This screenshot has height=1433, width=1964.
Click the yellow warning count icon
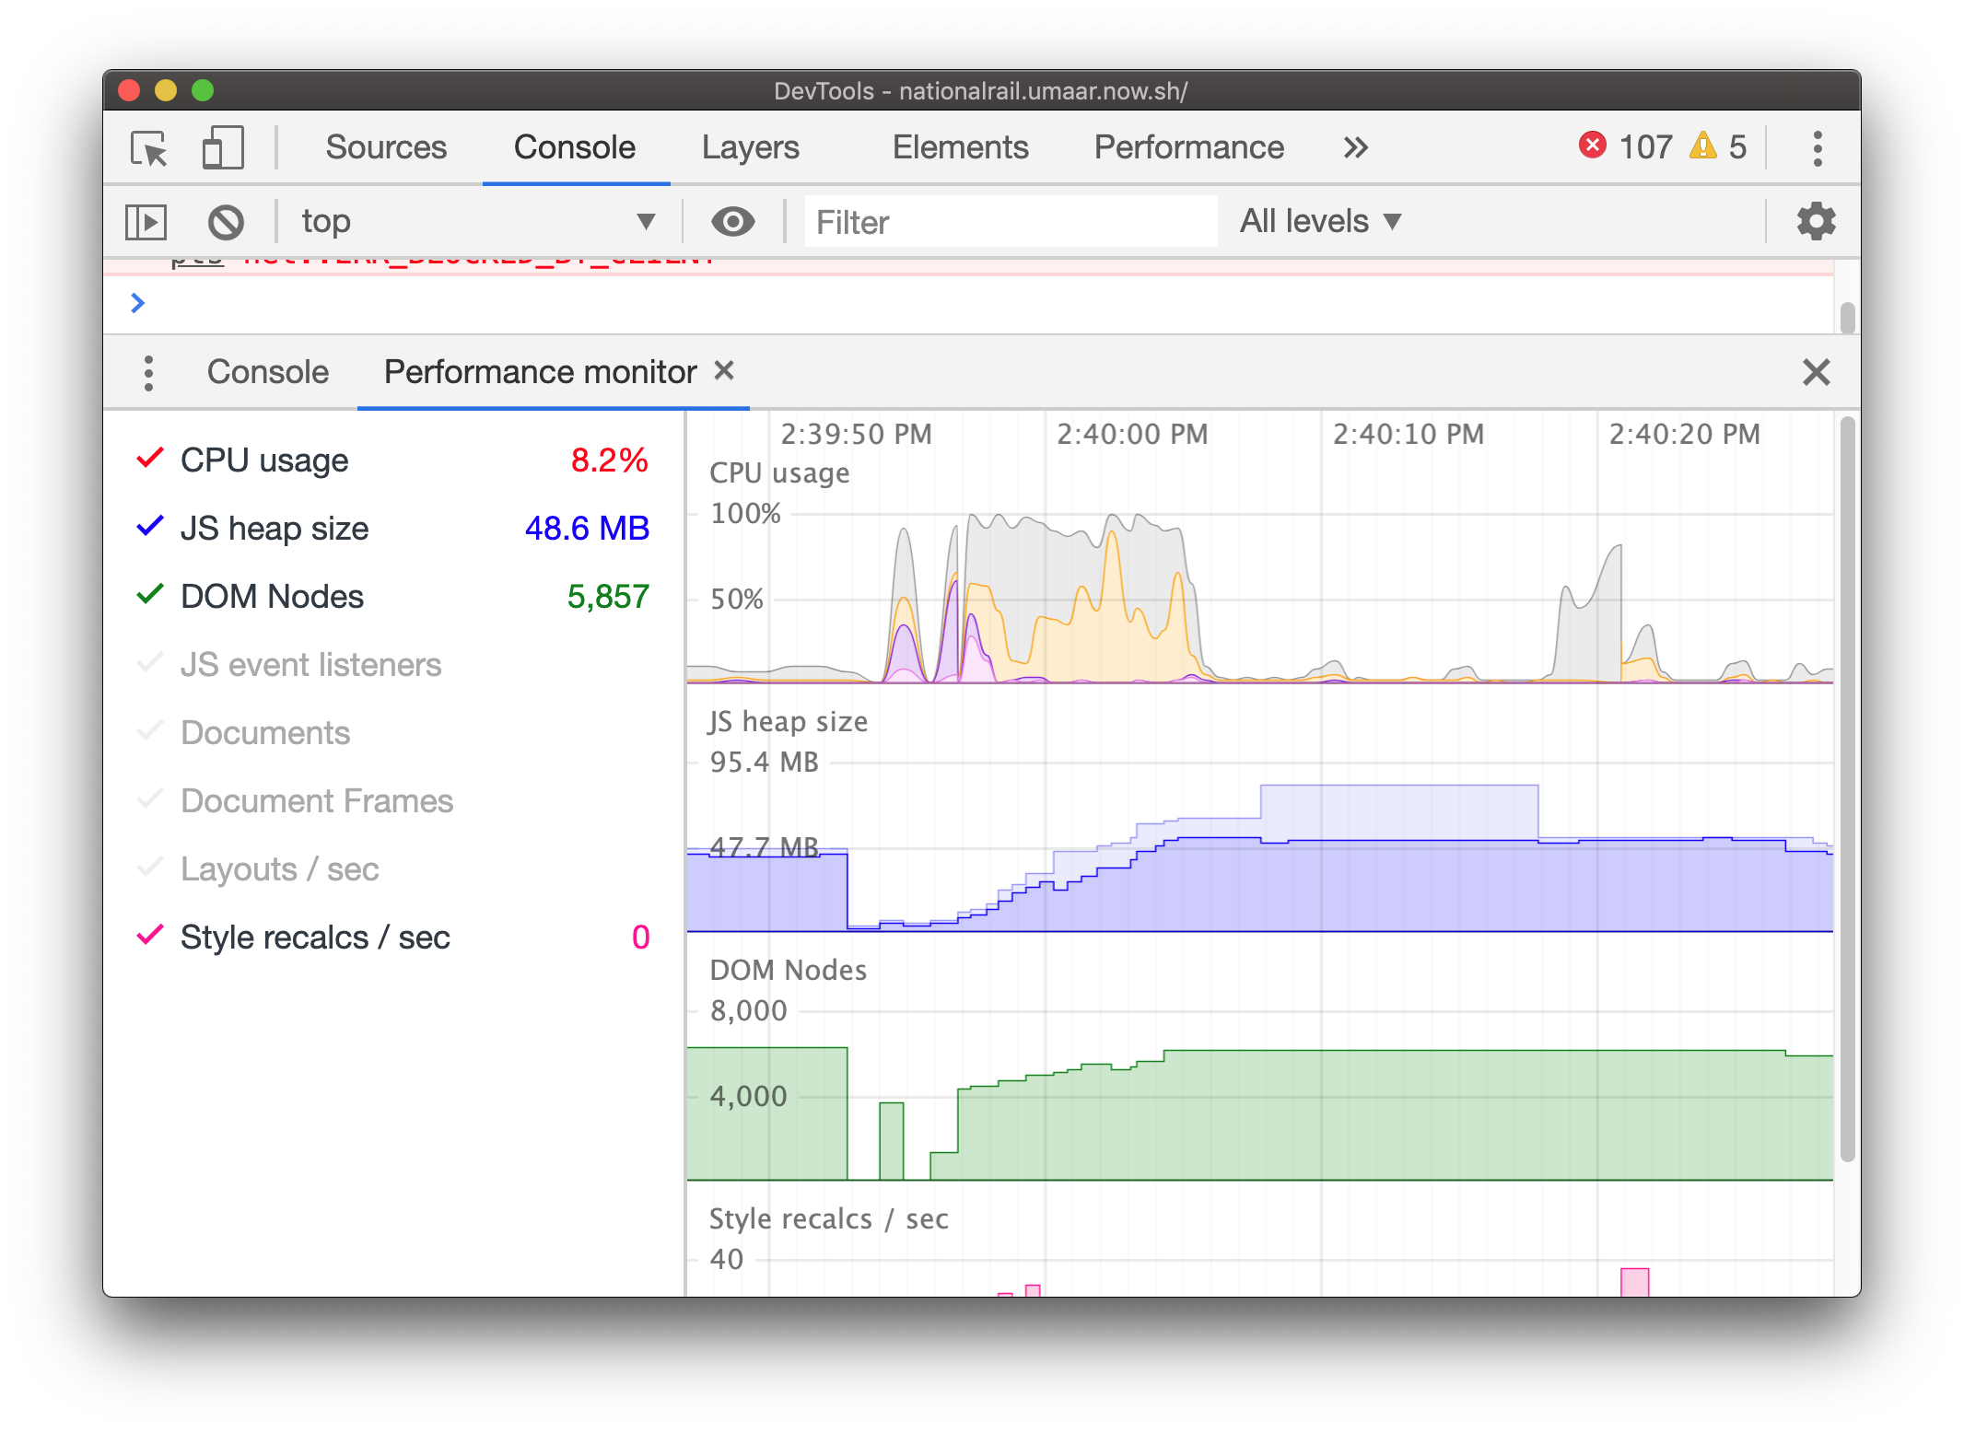tap(1702, 146)
